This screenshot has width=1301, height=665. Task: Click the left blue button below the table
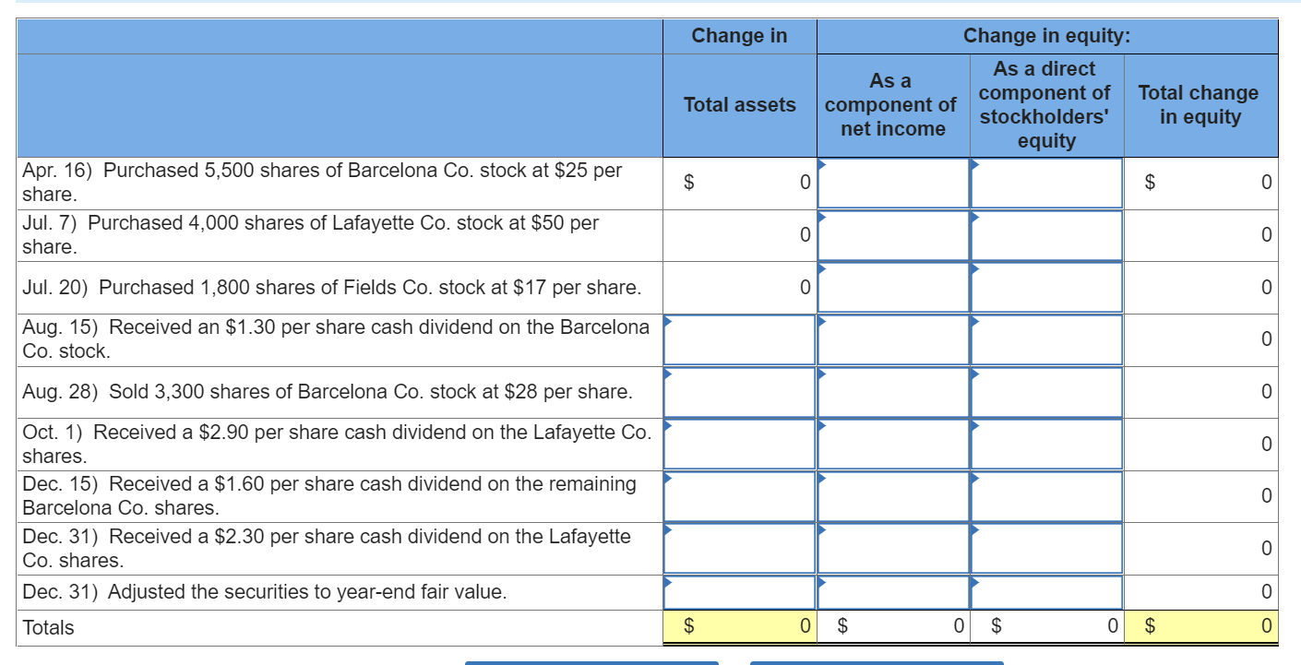593,660
